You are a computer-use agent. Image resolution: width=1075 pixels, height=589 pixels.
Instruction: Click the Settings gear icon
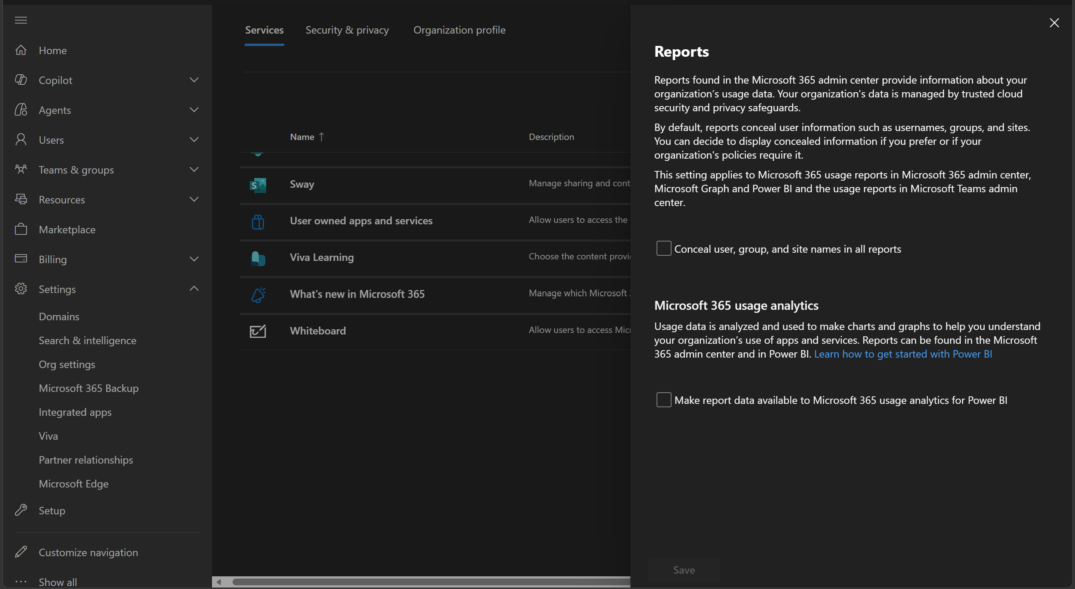coord(21,289)
